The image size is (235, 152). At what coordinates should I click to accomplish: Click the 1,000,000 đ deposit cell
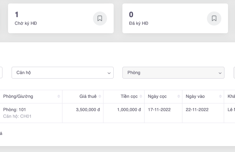click(129, 110)
